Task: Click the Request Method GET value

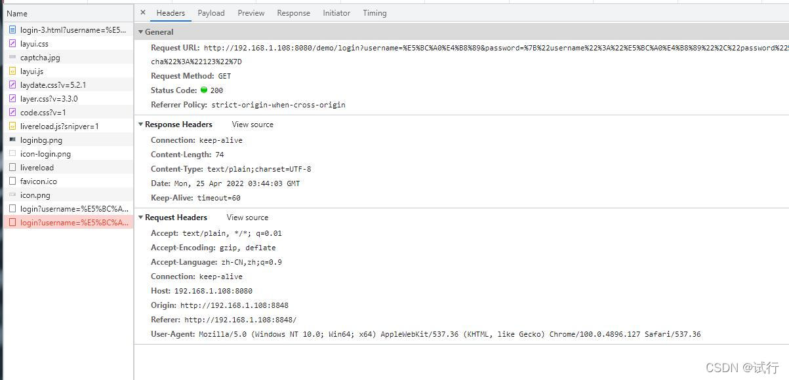Action: 224,76
